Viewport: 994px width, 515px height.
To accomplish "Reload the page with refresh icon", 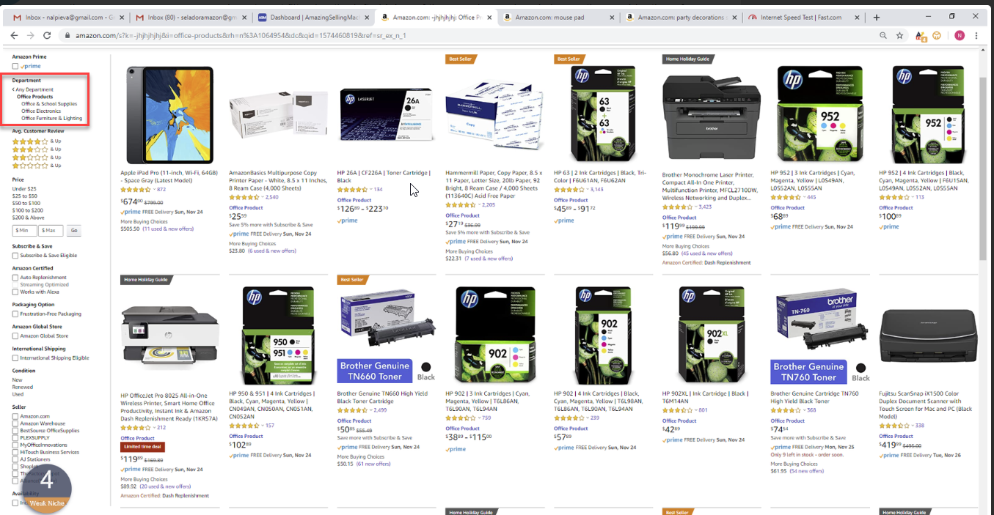I will pos(47,35).
